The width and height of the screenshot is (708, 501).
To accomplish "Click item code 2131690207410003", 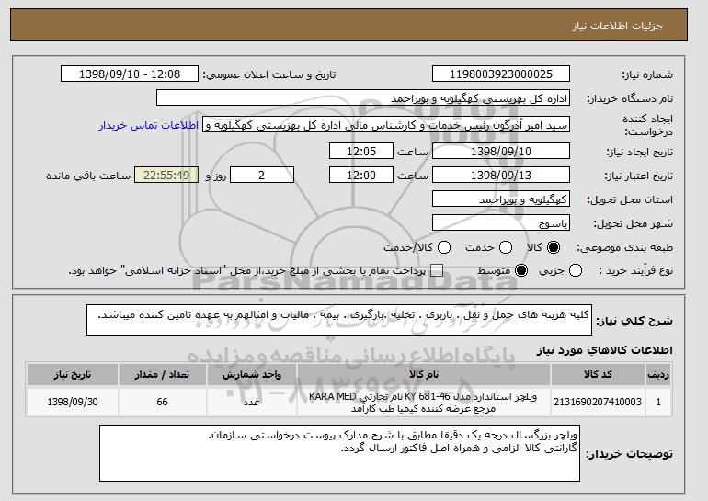I will point(598,402).
